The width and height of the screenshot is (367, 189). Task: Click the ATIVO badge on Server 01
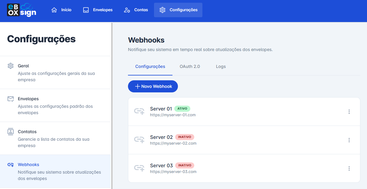(182, 108)
